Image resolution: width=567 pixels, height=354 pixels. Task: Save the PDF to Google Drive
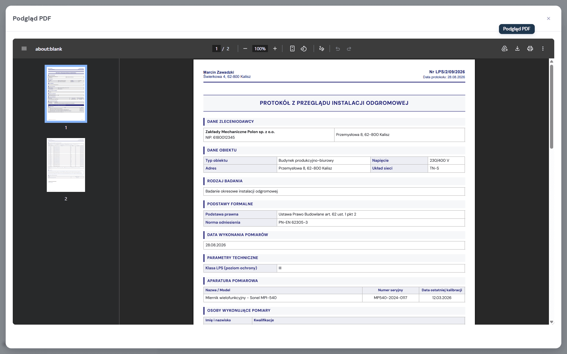(505, 48)
